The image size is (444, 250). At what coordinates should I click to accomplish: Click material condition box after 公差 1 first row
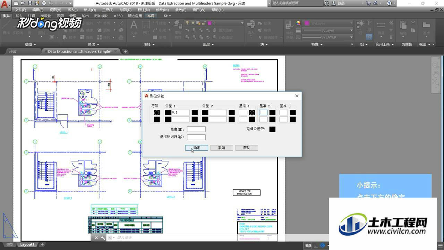(x=195, y=112)
